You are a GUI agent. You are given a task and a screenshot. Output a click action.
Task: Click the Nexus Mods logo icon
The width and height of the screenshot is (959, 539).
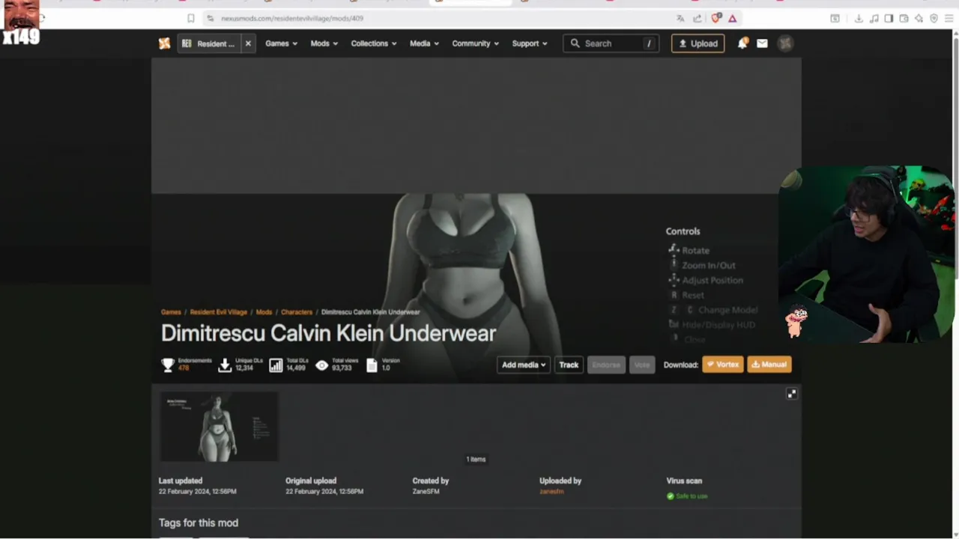coord(164,43)
